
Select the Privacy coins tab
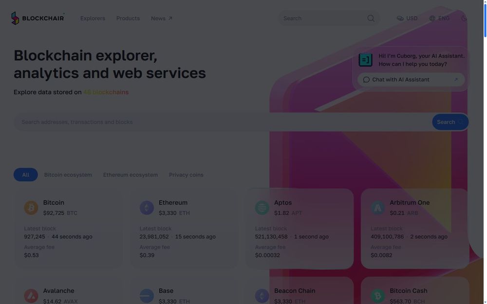186,175
